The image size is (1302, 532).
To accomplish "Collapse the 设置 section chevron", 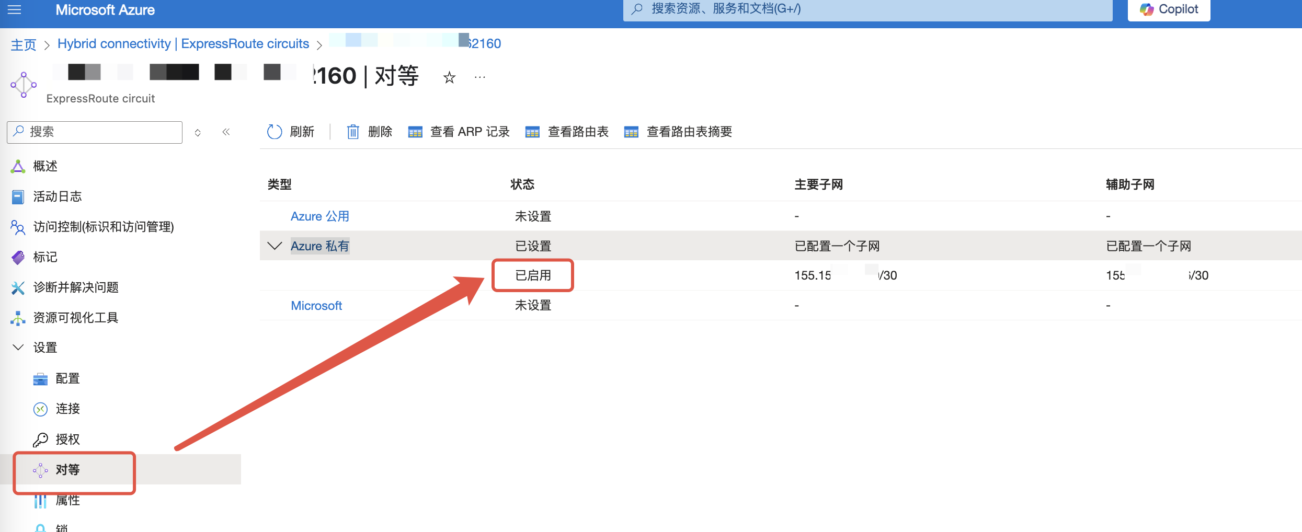I will pos(18,347).
